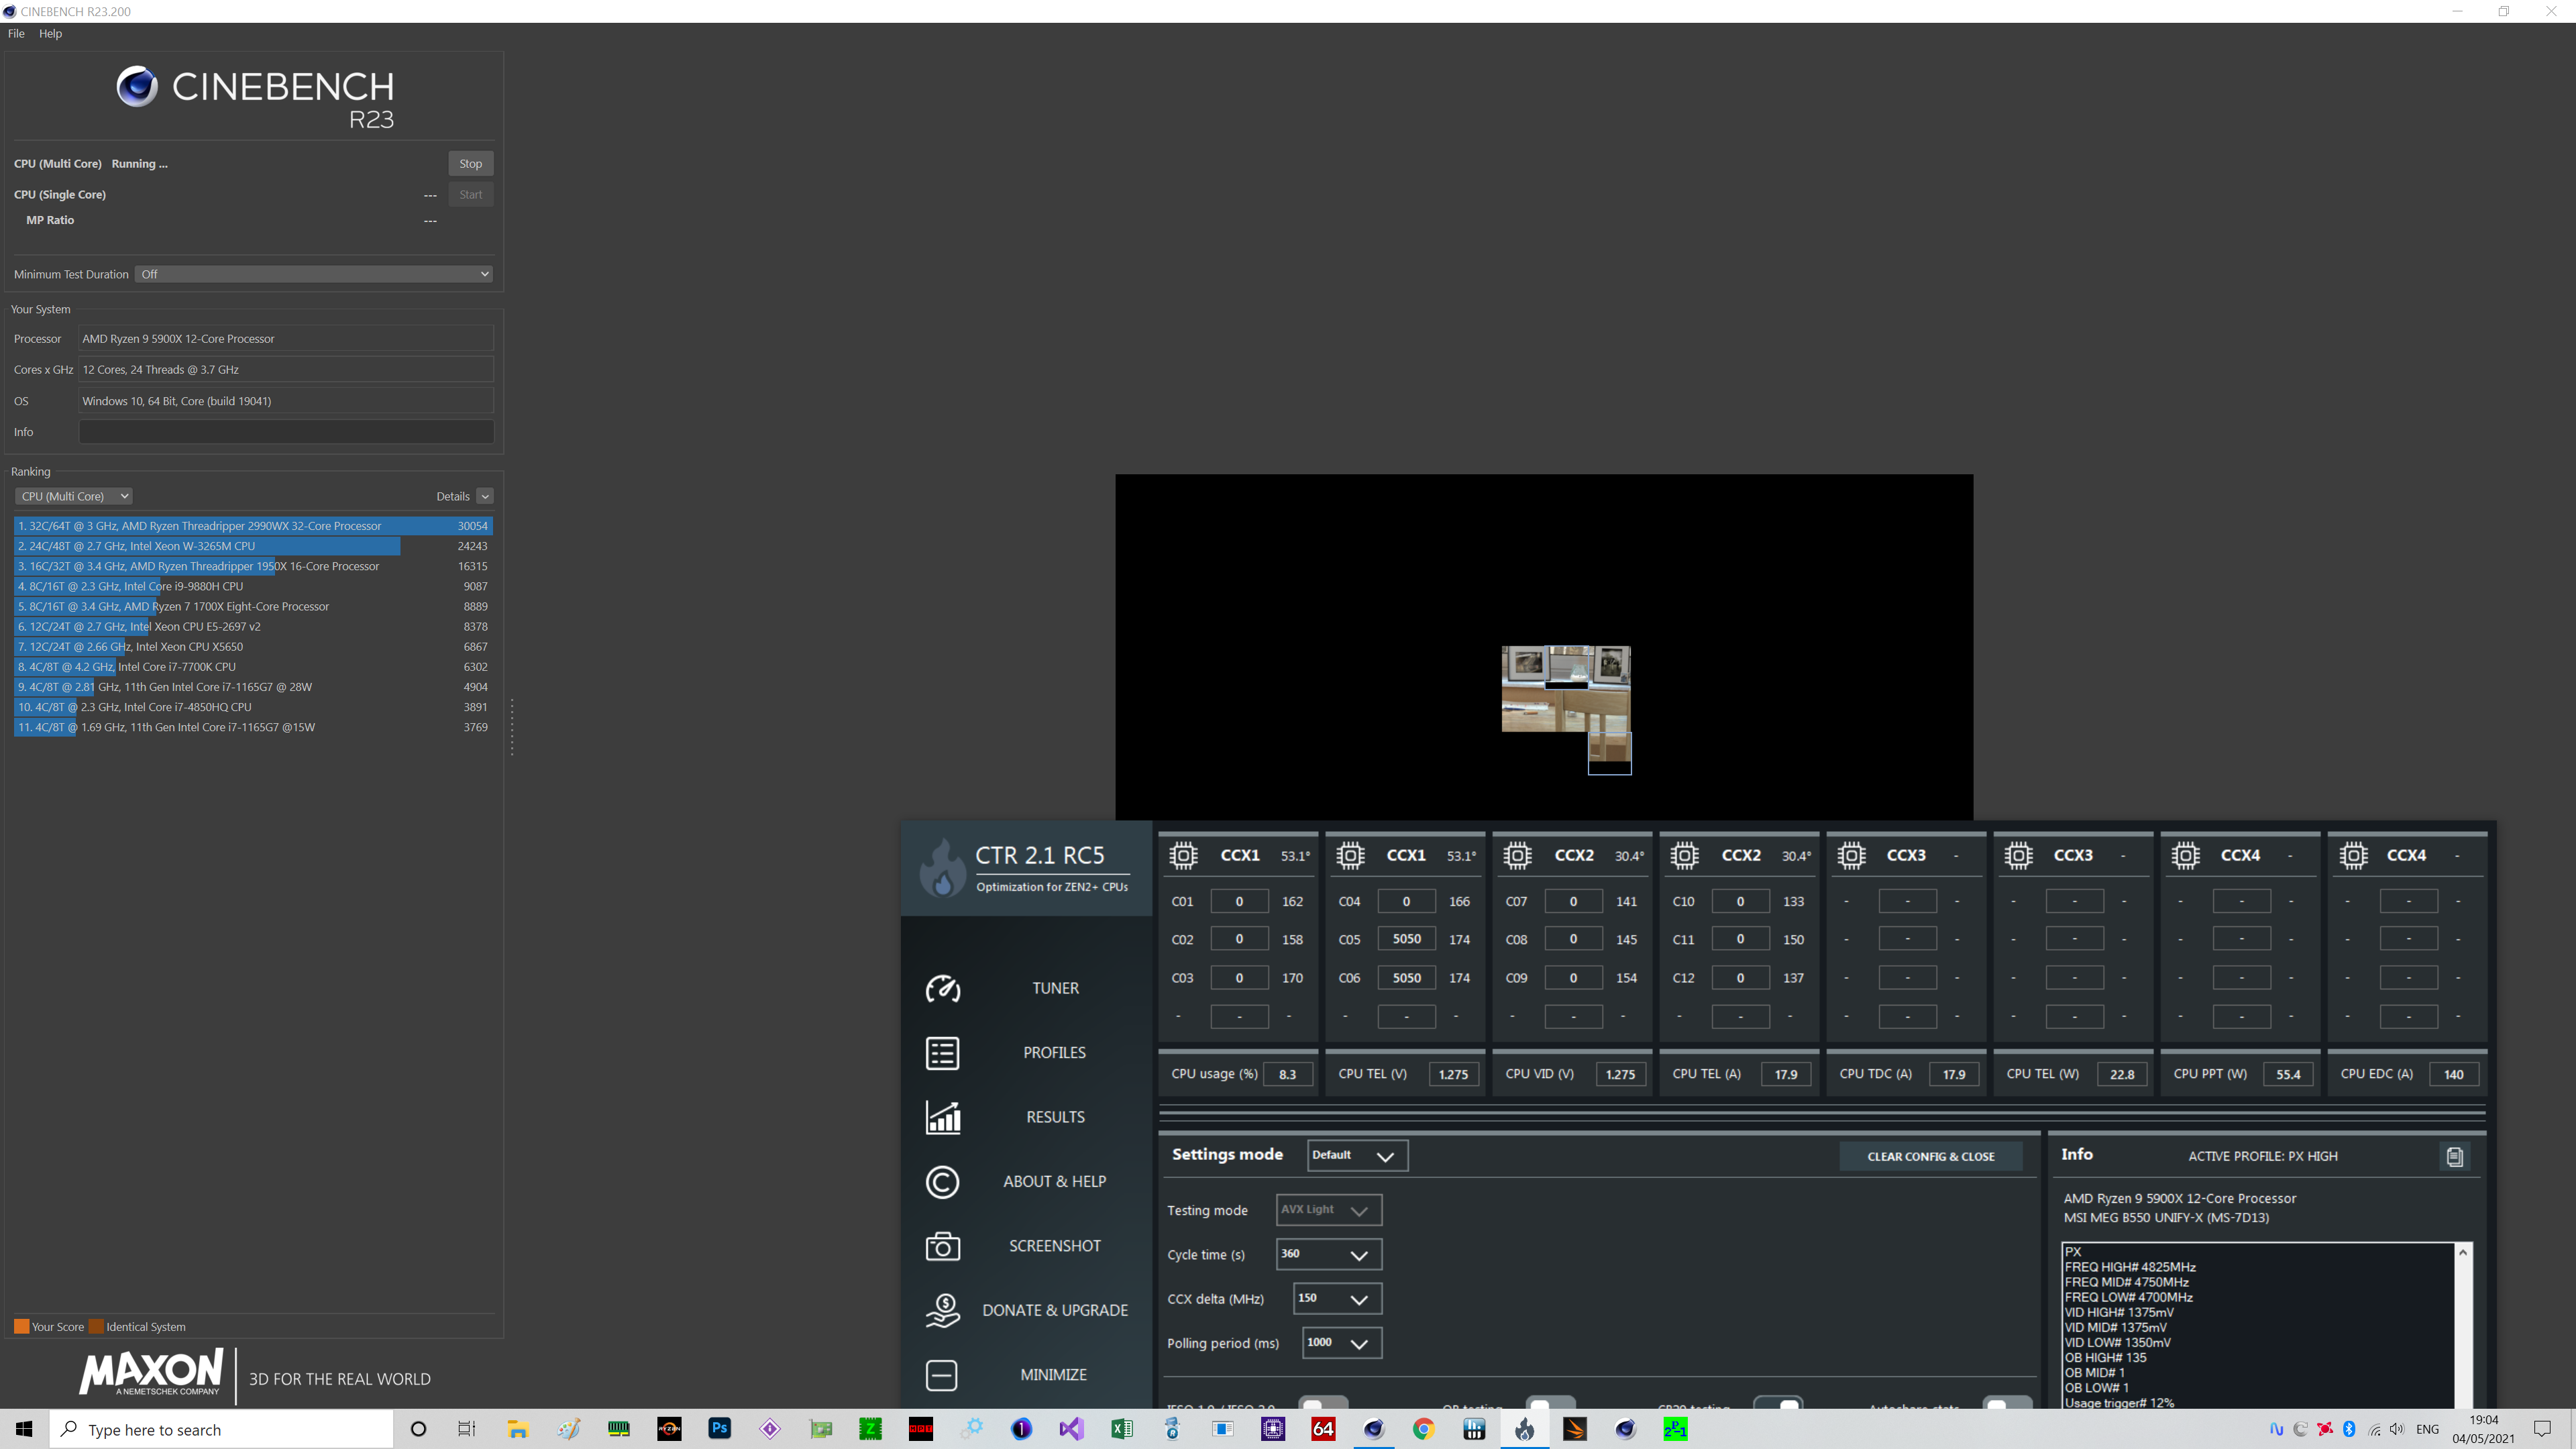Copy info using the clipboard icon
This screenshot has height=1449, width=2576.
(x=2454, y=1157)
